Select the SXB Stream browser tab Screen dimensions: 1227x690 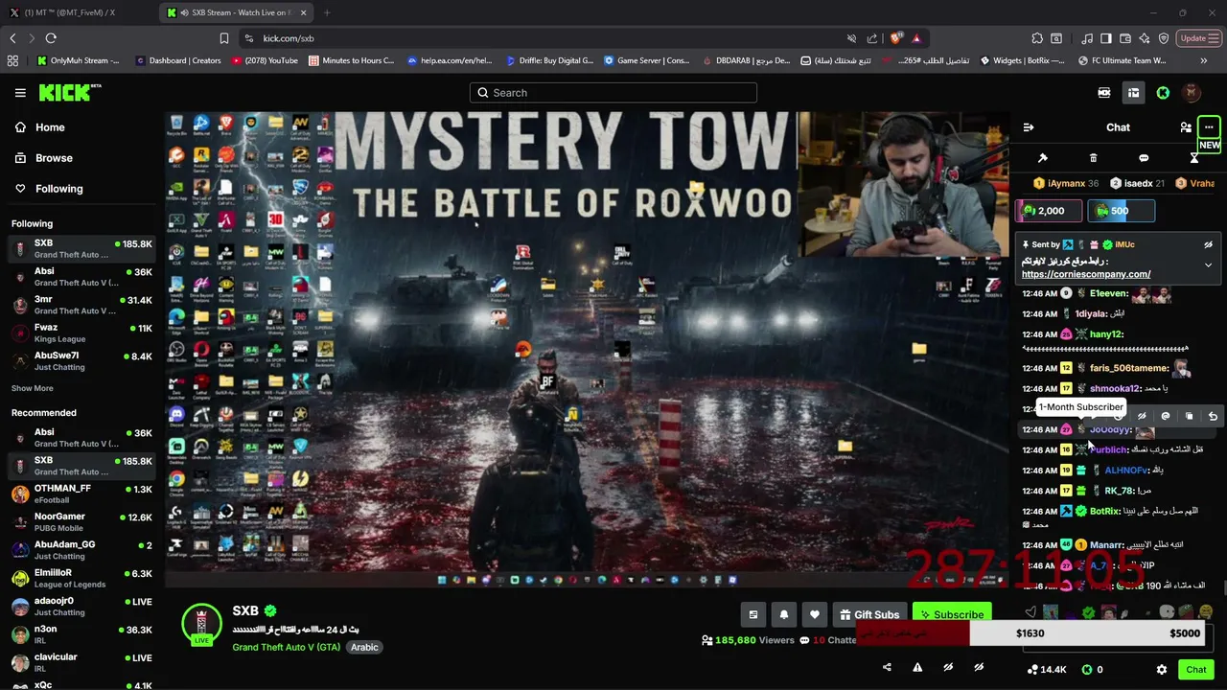click(237, 12)
